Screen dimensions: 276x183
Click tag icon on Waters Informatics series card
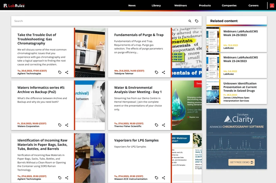coord(60,125)
